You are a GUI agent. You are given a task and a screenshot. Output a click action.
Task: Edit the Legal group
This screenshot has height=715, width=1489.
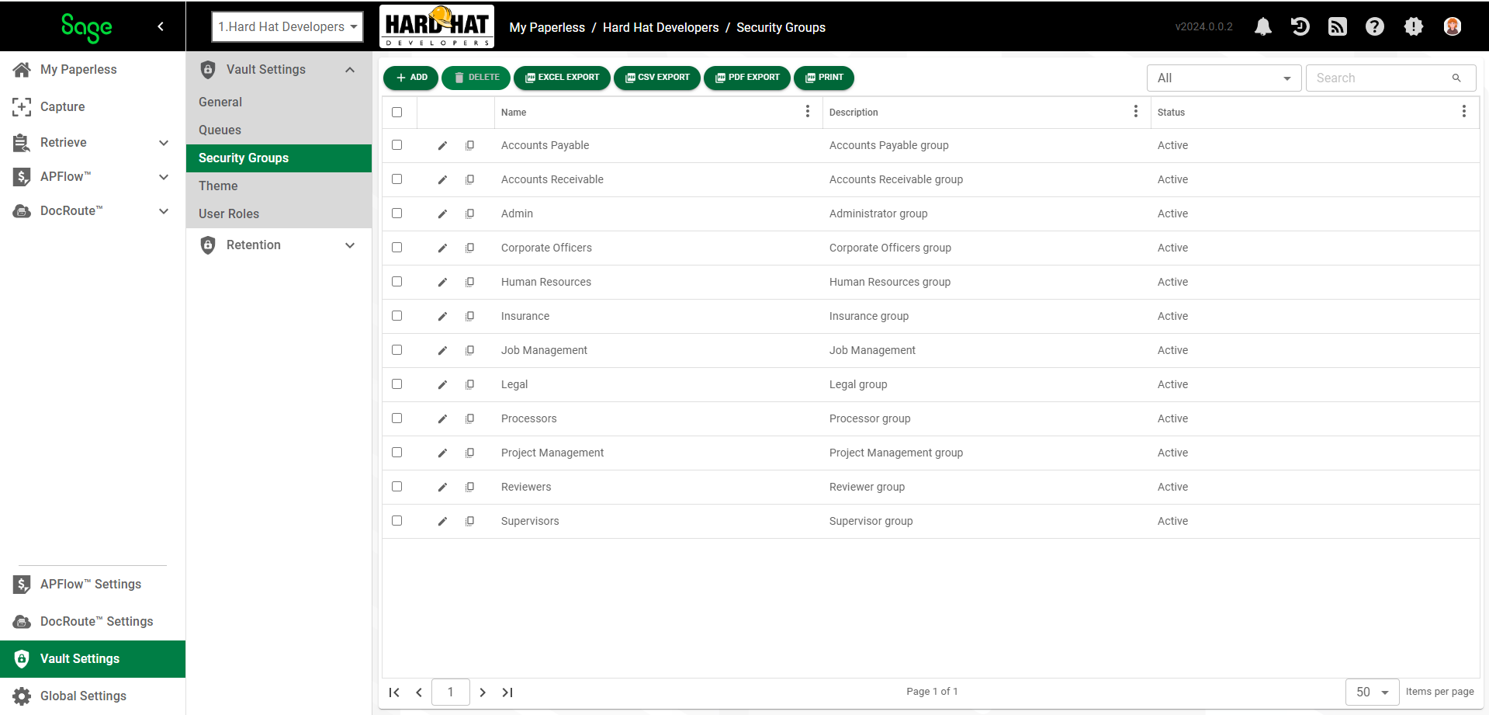click(x=442, y=385)
